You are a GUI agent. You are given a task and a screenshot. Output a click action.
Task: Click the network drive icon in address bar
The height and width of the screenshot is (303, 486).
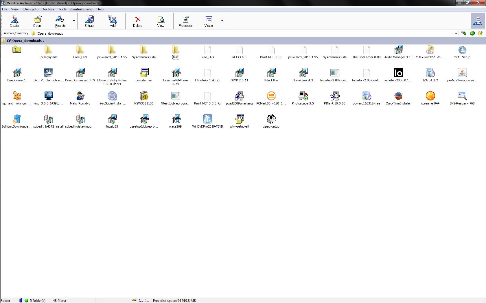pyautogui.click(x=464, y=33)
